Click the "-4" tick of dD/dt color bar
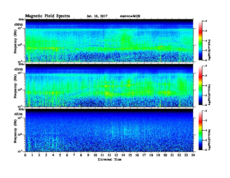The height and width of the screenshot is (178, 230). click(206, 86)
